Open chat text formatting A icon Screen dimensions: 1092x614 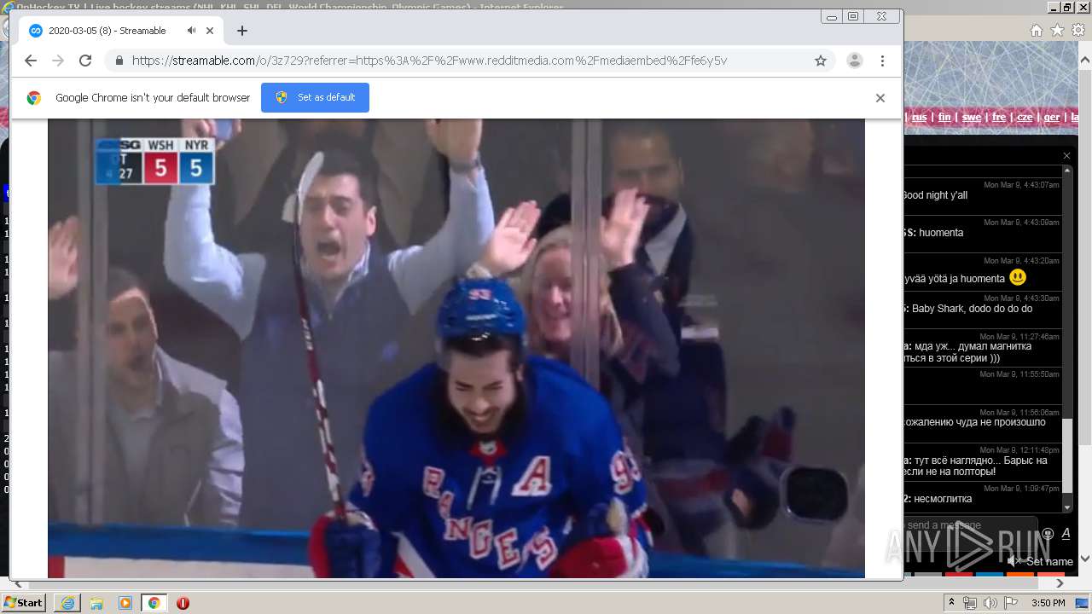(x=1066, y=534)
